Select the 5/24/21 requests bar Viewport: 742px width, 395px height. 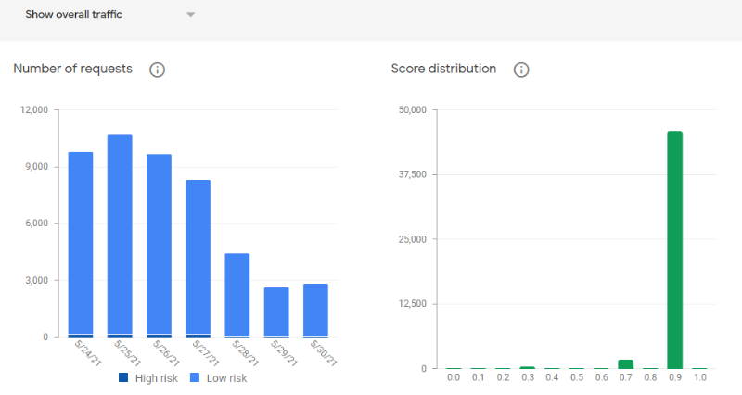(x=81, y=243)
